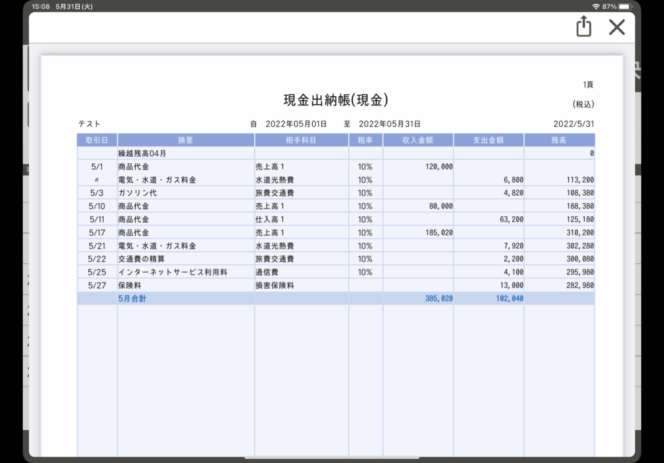Tap the Wi-Fi status icon
Screen dimensions: 664x463
coord(596,6)
